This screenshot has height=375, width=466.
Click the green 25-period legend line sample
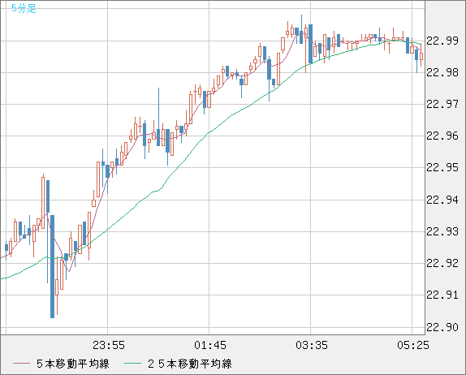132,364
